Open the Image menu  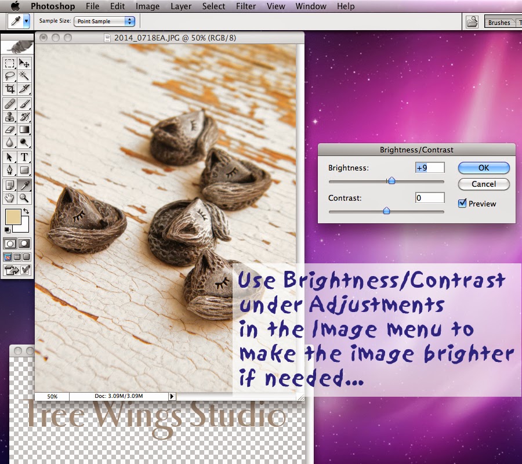click(147, 6)
